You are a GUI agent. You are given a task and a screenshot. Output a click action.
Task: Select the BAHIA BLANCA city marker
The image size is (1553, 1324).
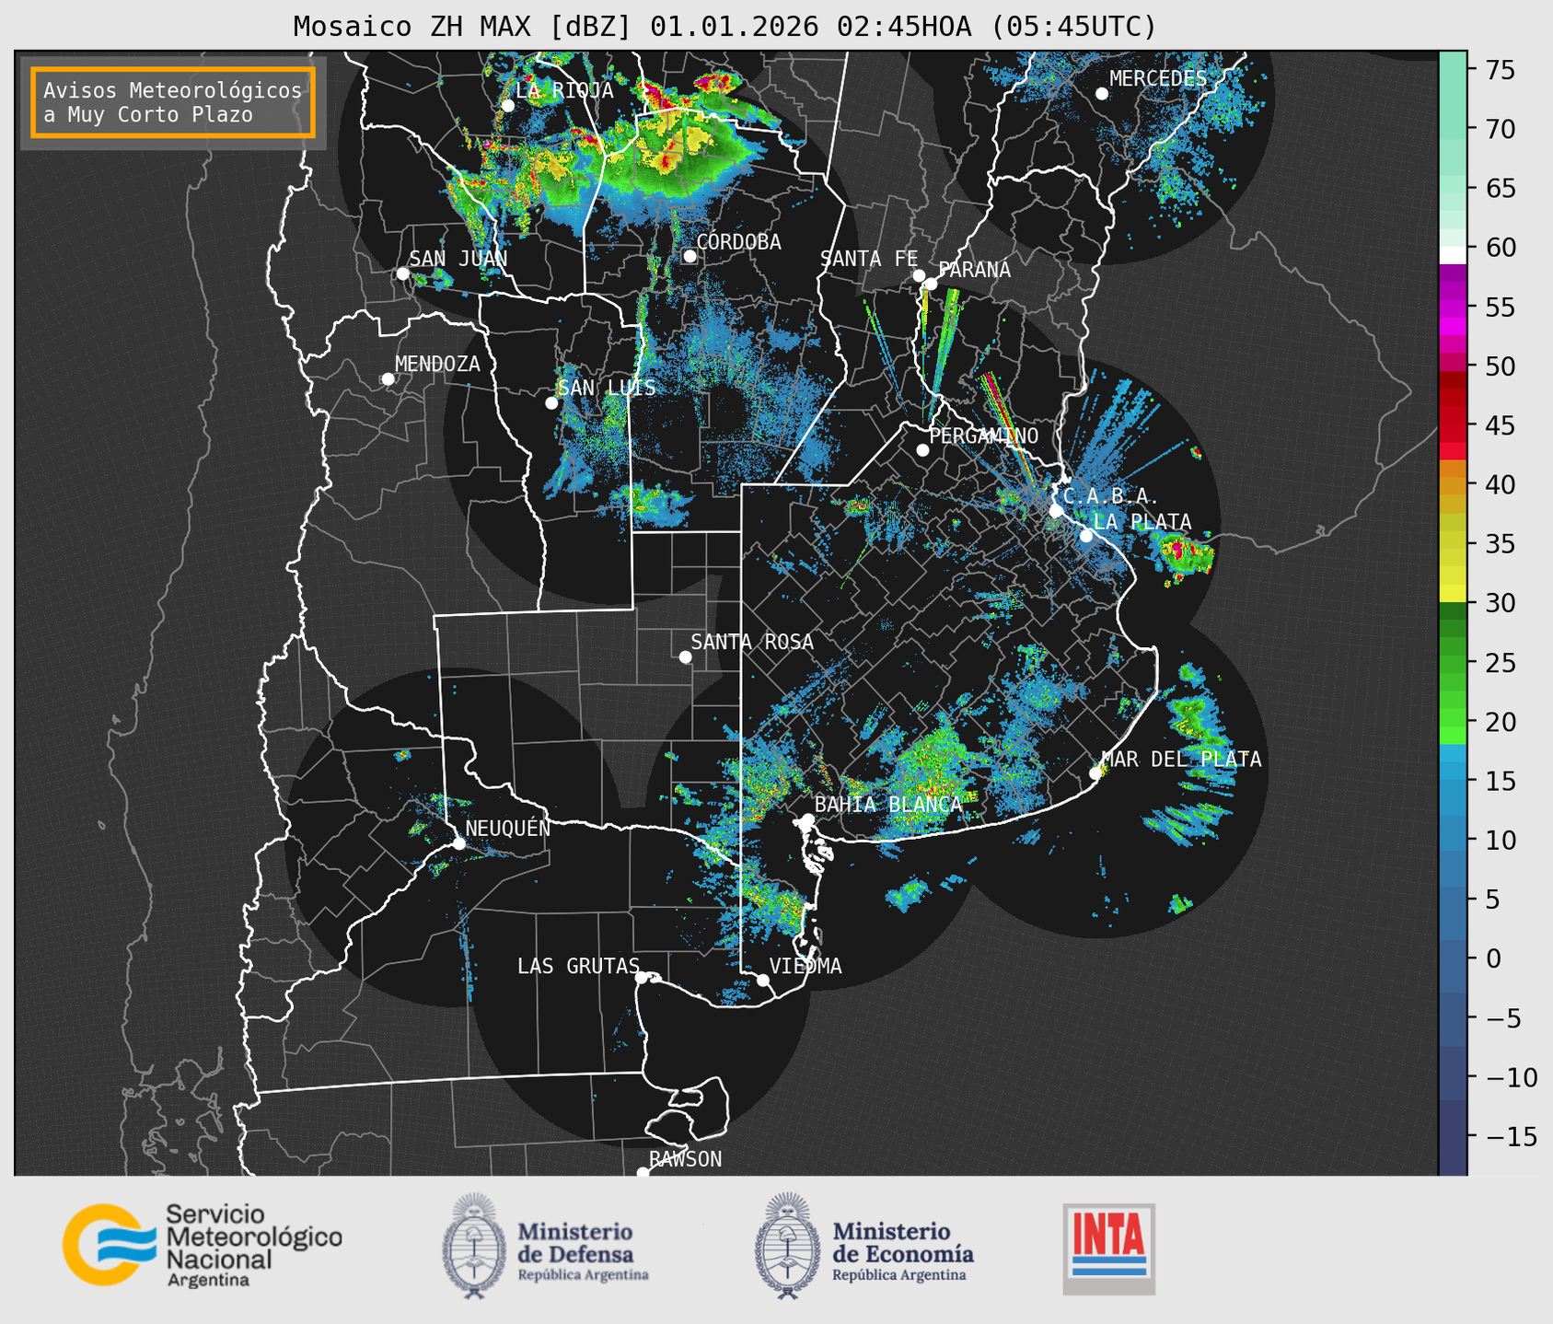coord(807,819)
